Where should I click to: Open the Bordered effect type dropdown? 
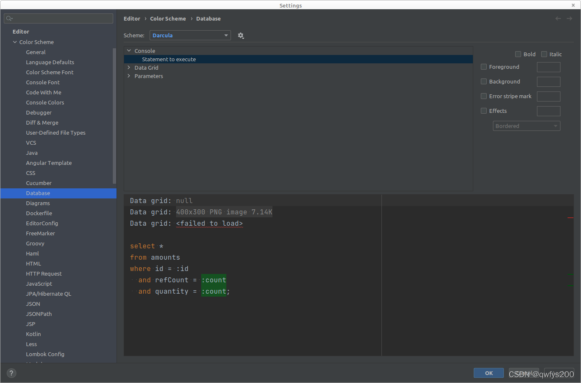pyautogui.click(x=527, y=126)
